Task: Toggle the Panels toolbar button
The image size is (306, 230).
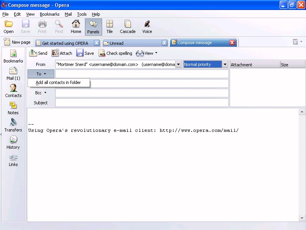Action: click(93, 27)
